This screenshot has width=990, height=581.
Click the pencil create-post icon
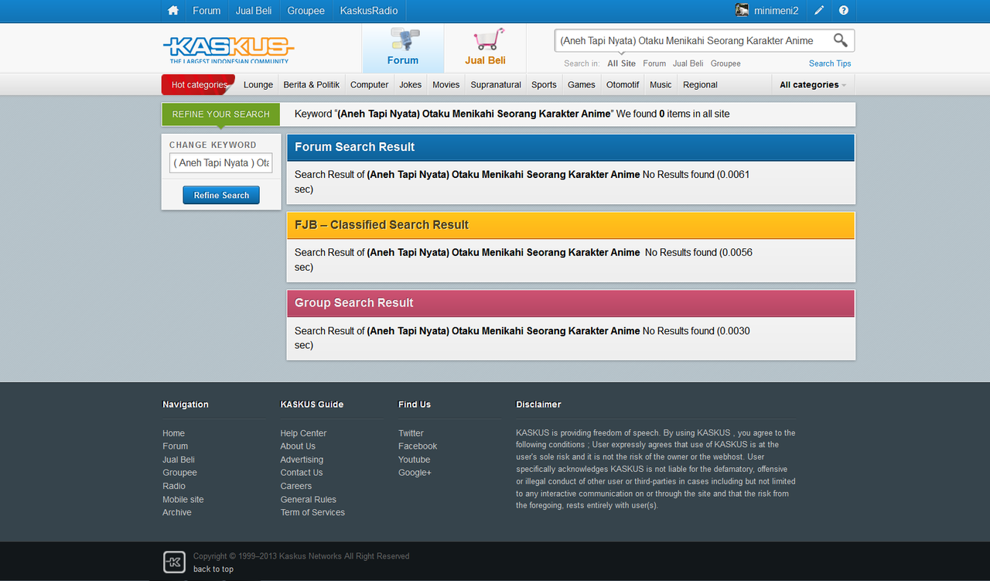pyautogui.click(x=819, y=11)
